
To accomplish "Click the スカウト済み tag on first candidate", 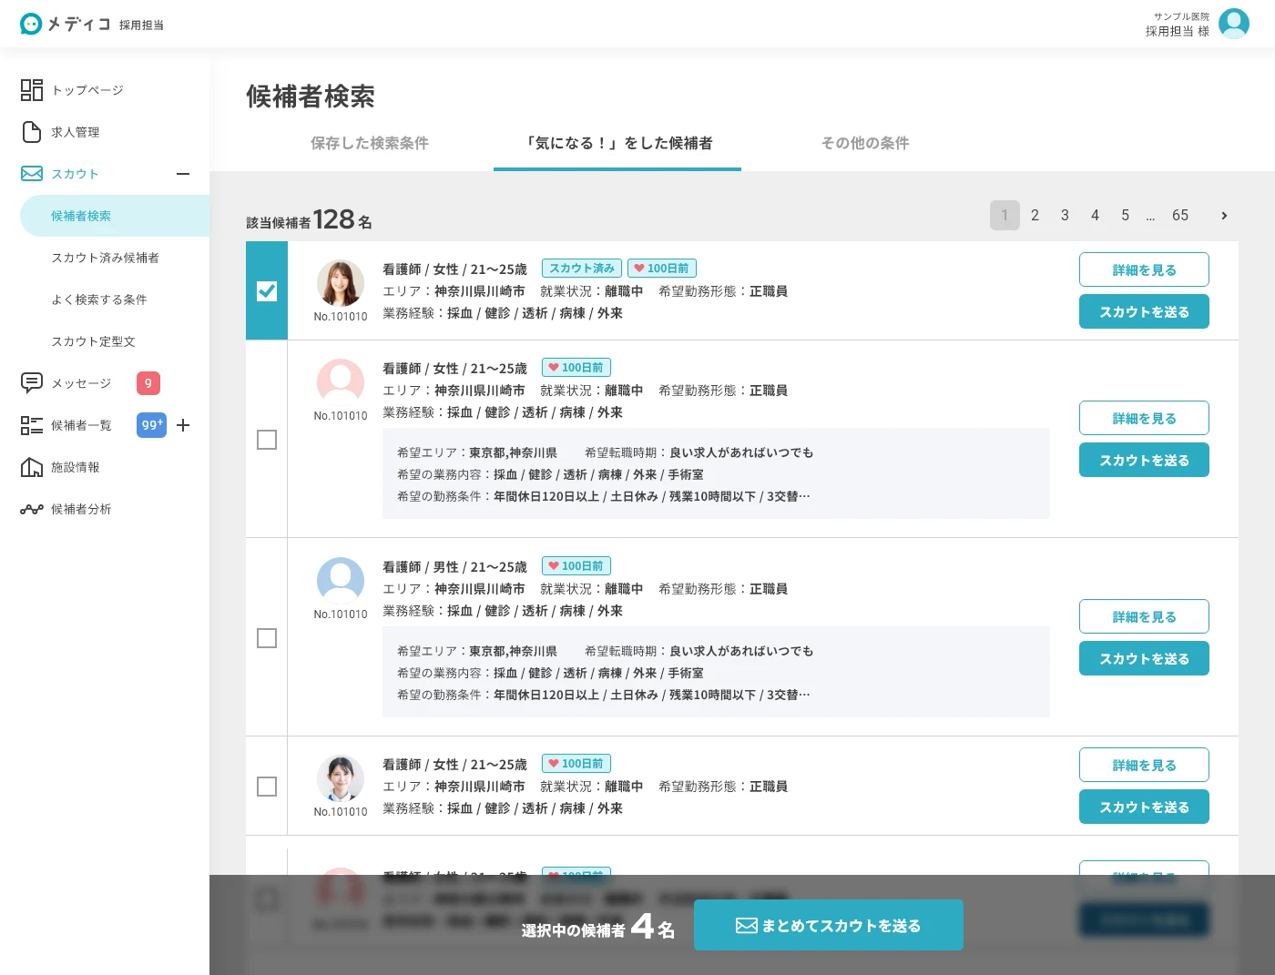I will coord(582,268).
